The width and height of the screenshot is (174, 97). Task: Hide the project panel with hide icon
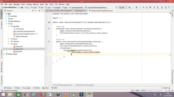pos(43,11)
